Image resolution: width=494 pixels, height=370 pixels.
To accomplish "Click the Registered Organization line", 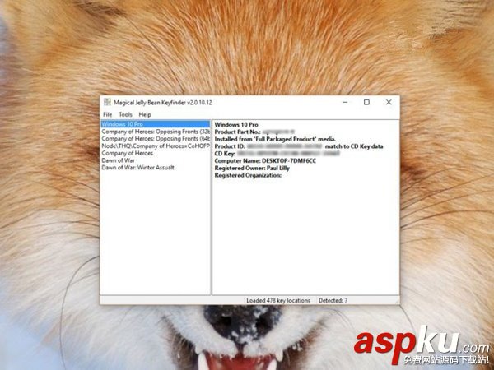I will coord(248,175).
